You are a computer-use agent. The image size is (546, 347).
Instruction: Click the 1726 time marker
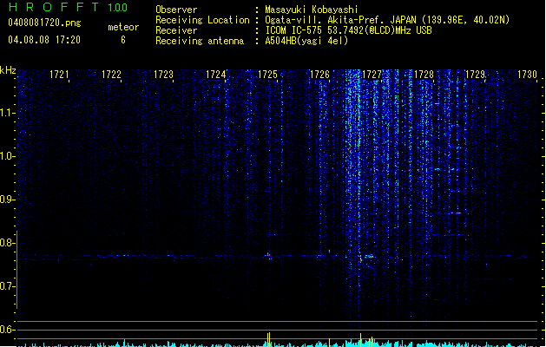pos(319,75)
